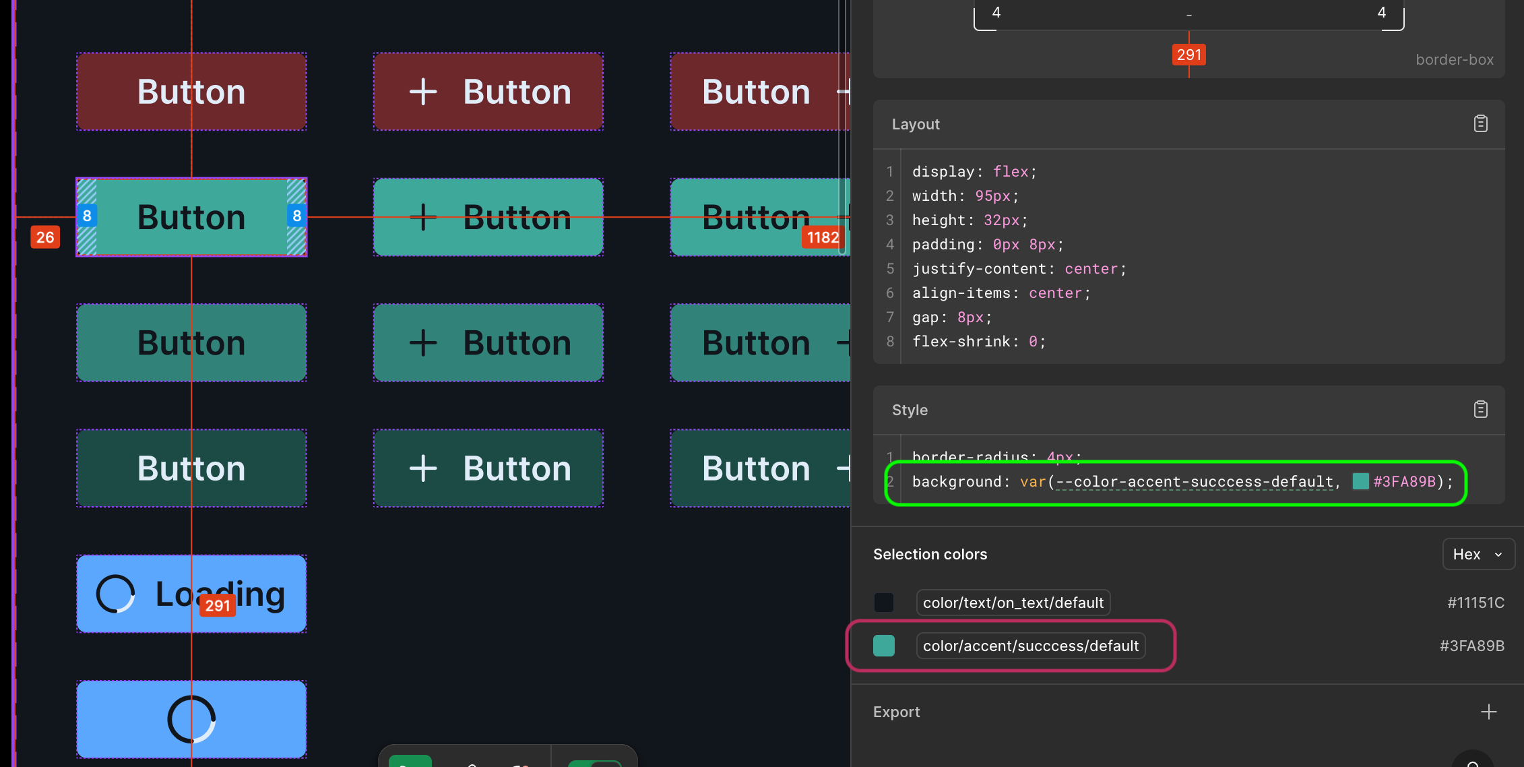Copy the Style code with the clipboard icon
The image size is (1524, 767).
[1480, 410]
